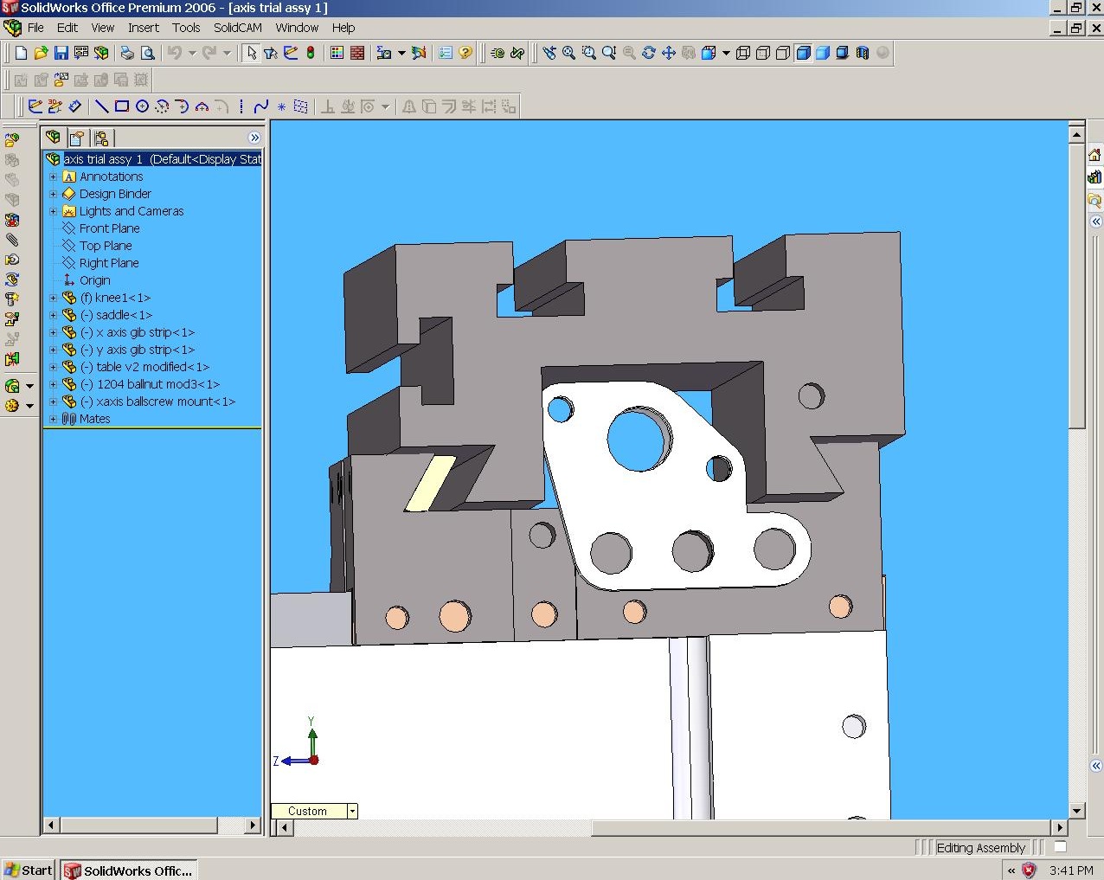Click the Save icon in the toolbar

click(x=61, y=53)
